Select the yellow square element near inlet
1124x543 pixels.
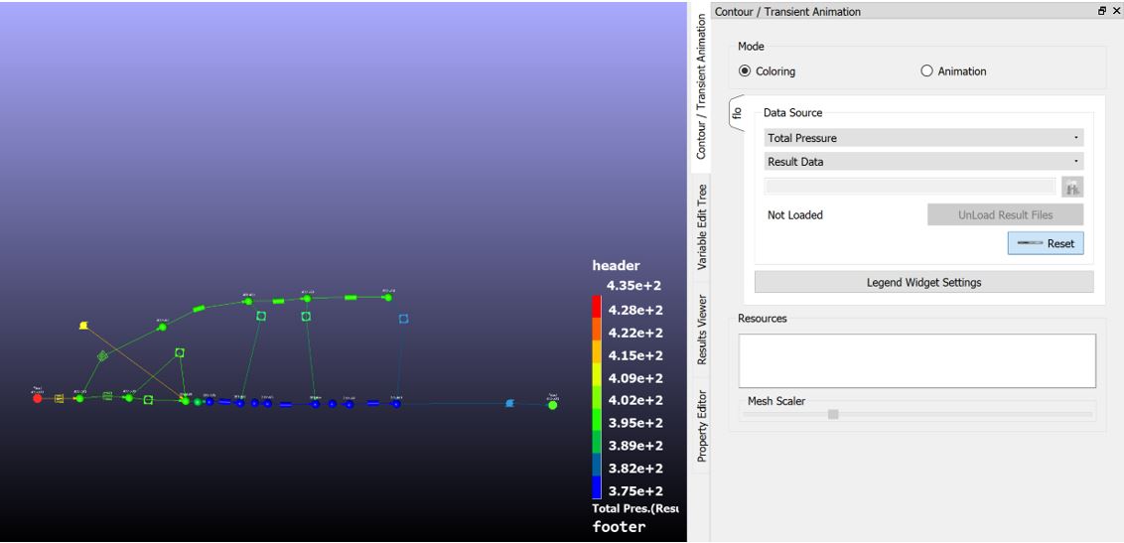tap(59, 398)
